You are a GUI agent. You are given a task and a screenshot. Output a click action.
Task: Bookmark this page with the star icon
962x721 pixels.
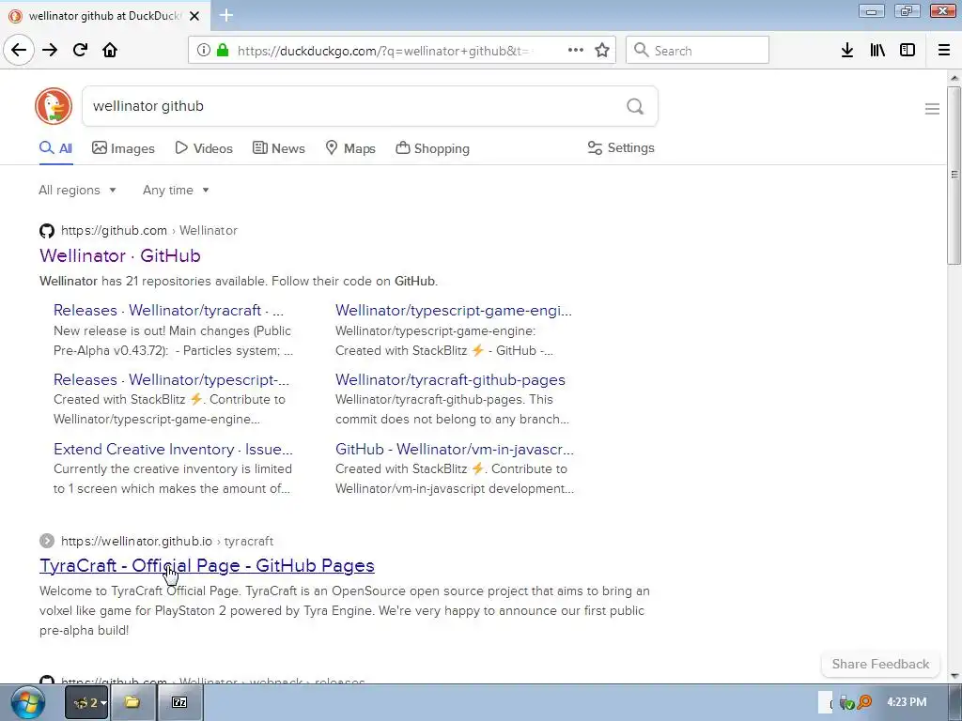pyautogui.click(x=602, y=51)
